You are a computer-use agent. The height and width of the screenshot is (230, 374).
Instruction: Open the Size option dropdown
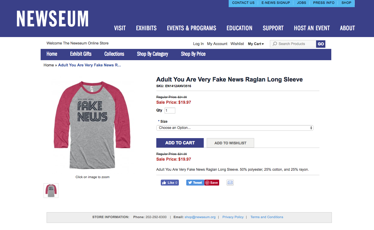[x=235, y=128]
